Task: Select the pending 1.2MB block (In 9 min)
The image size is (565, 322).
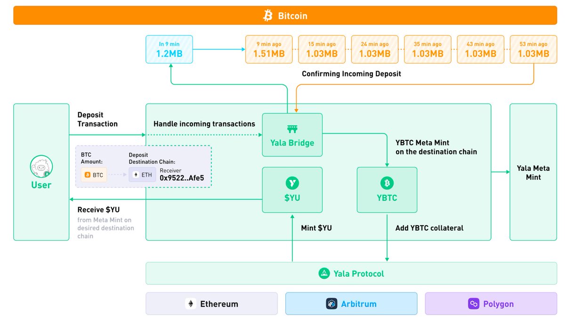Action: click(169, 49)
